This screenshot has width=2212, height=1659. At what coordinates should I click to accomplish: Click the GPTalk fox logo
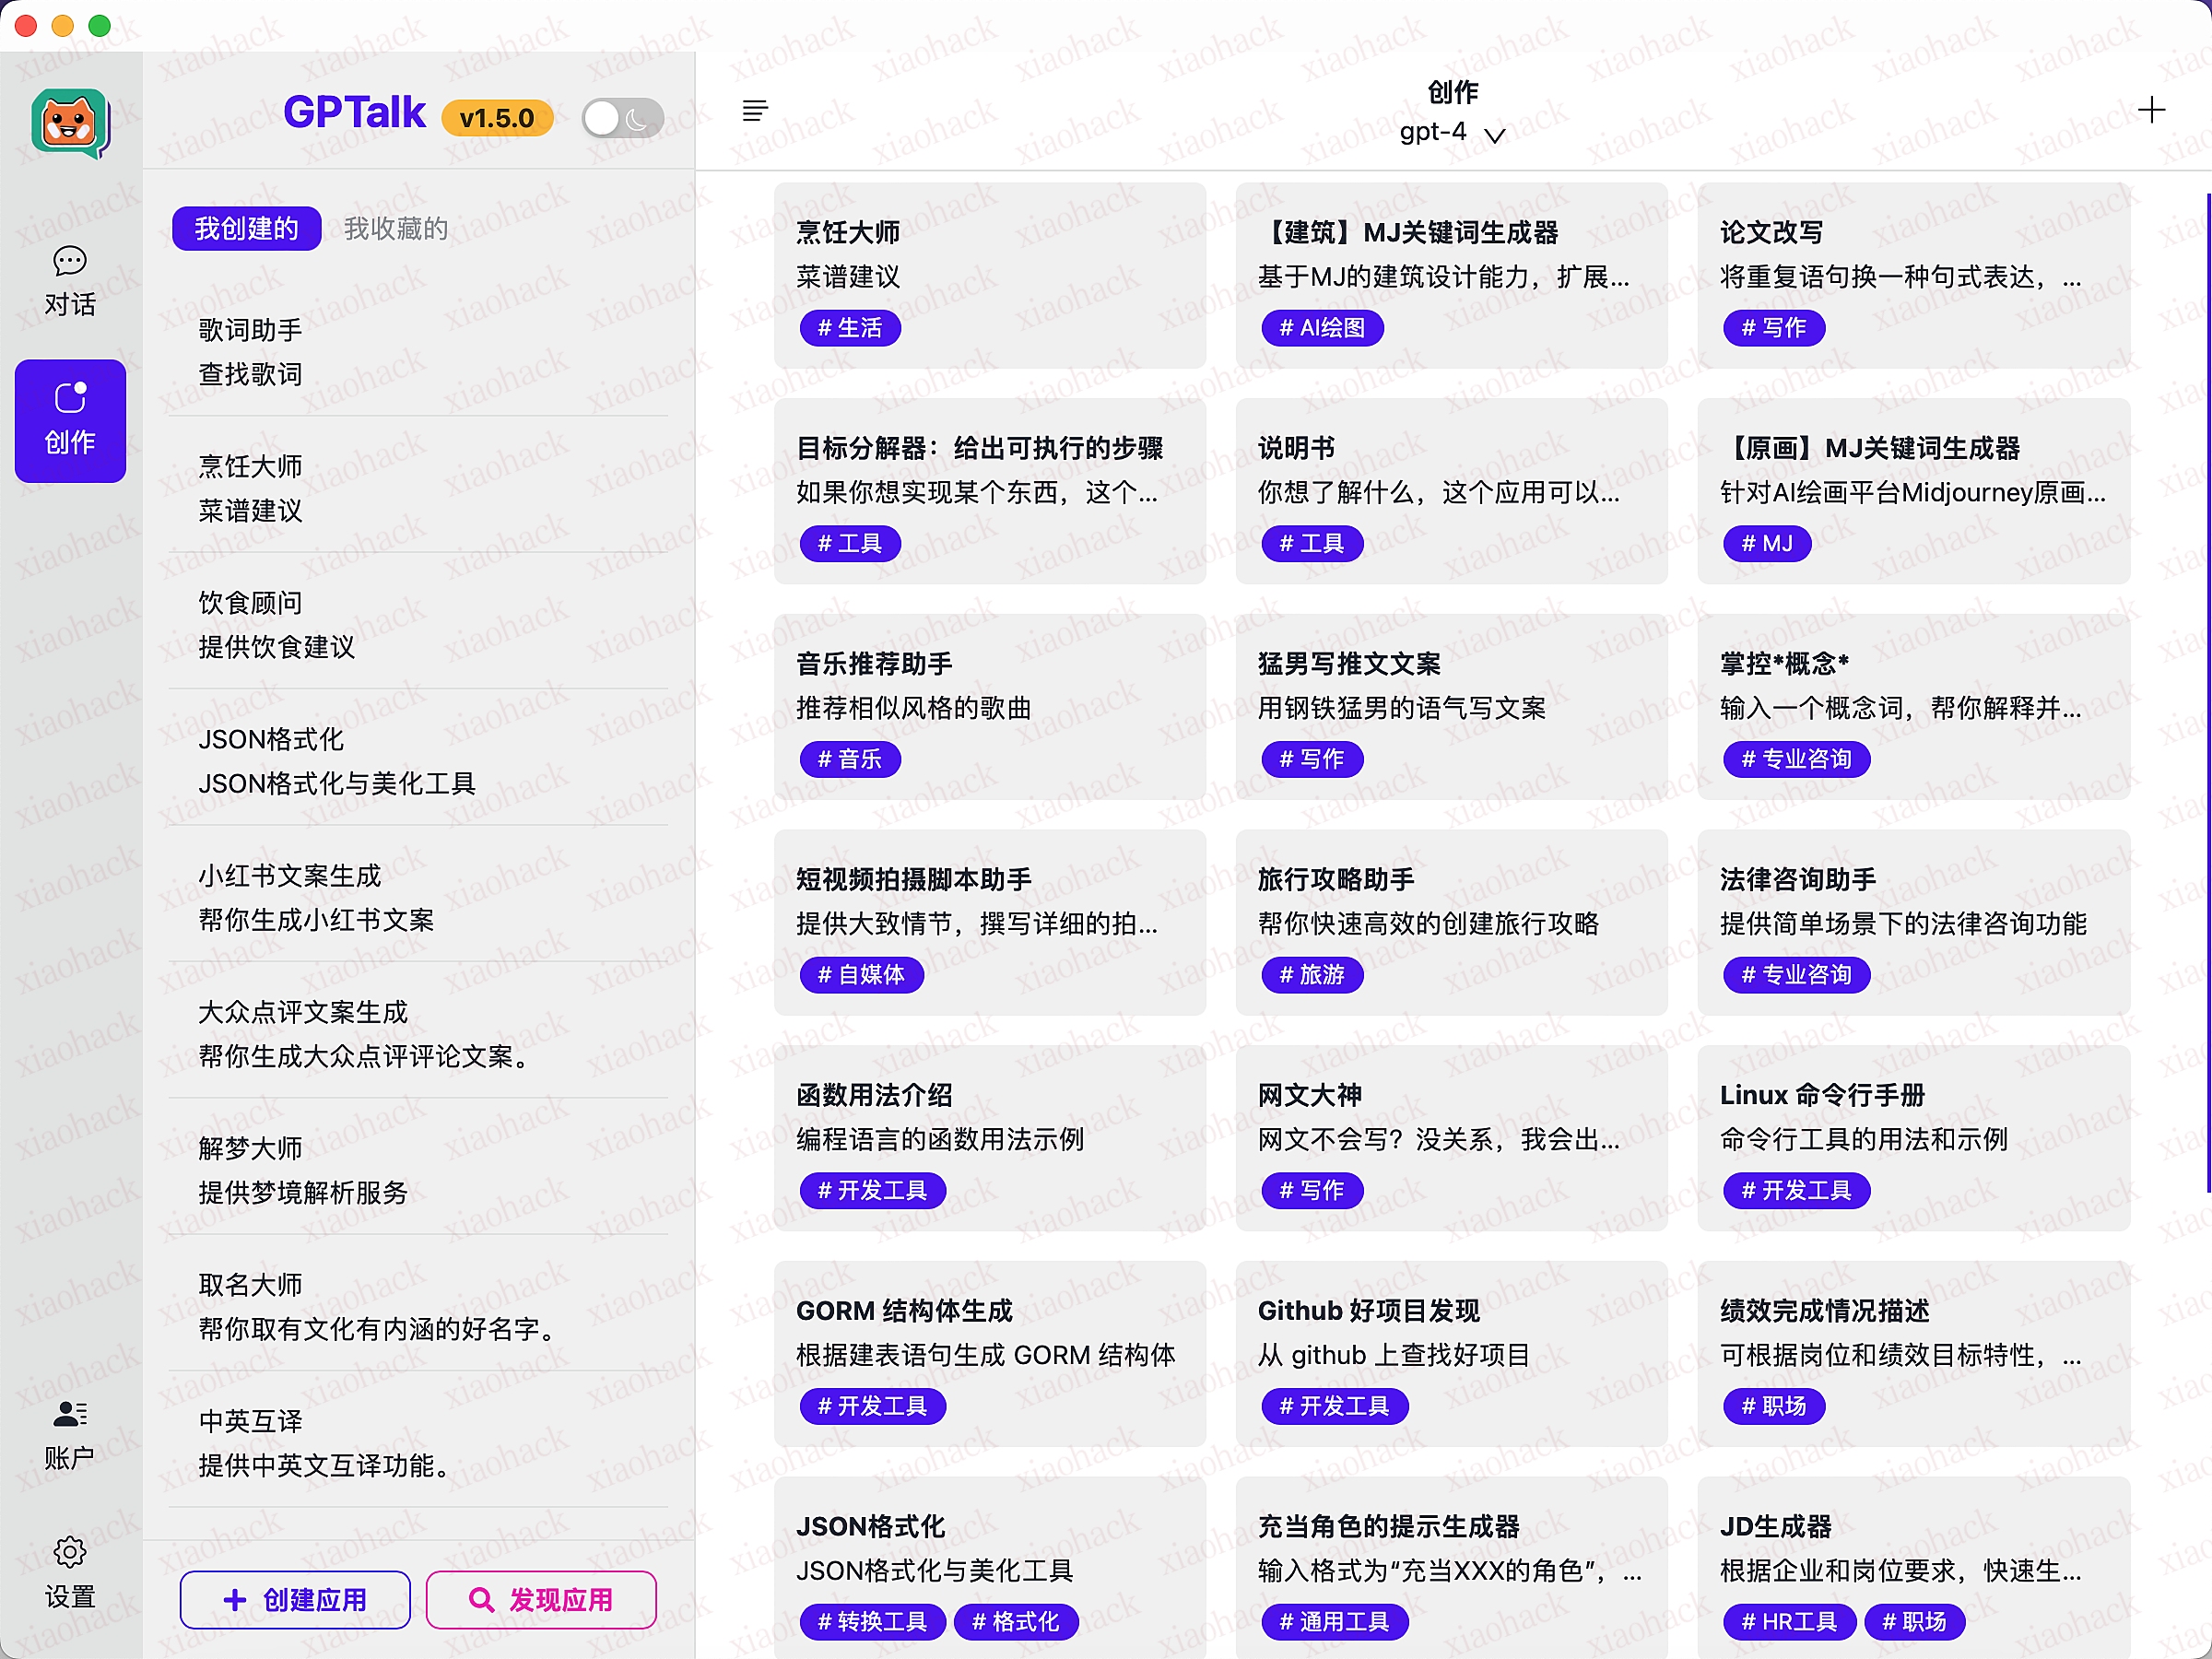[x=71, y=122]
